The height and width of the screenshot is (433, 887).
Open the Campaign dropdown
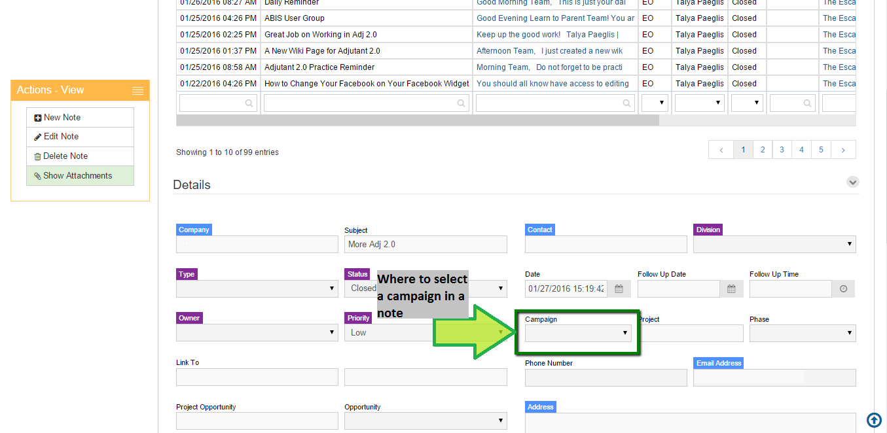(x=578, y=333)
